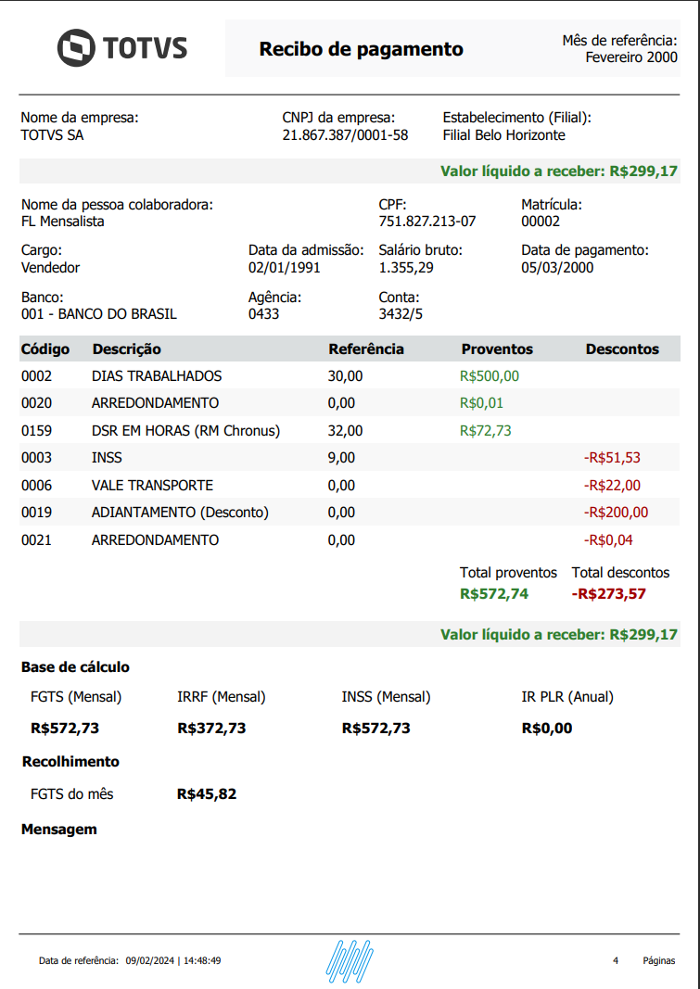Click footer timestamp 09/02/2024 | 14:48:49
Viewport: 700px width, 989px height.
pyautogui.click(x=172, y=960)
